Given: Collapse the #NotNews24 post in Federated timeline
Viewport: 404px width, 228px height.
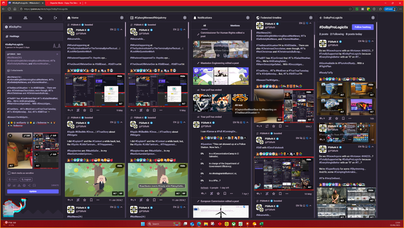Looking at the screenshot, I should point(310,23).
